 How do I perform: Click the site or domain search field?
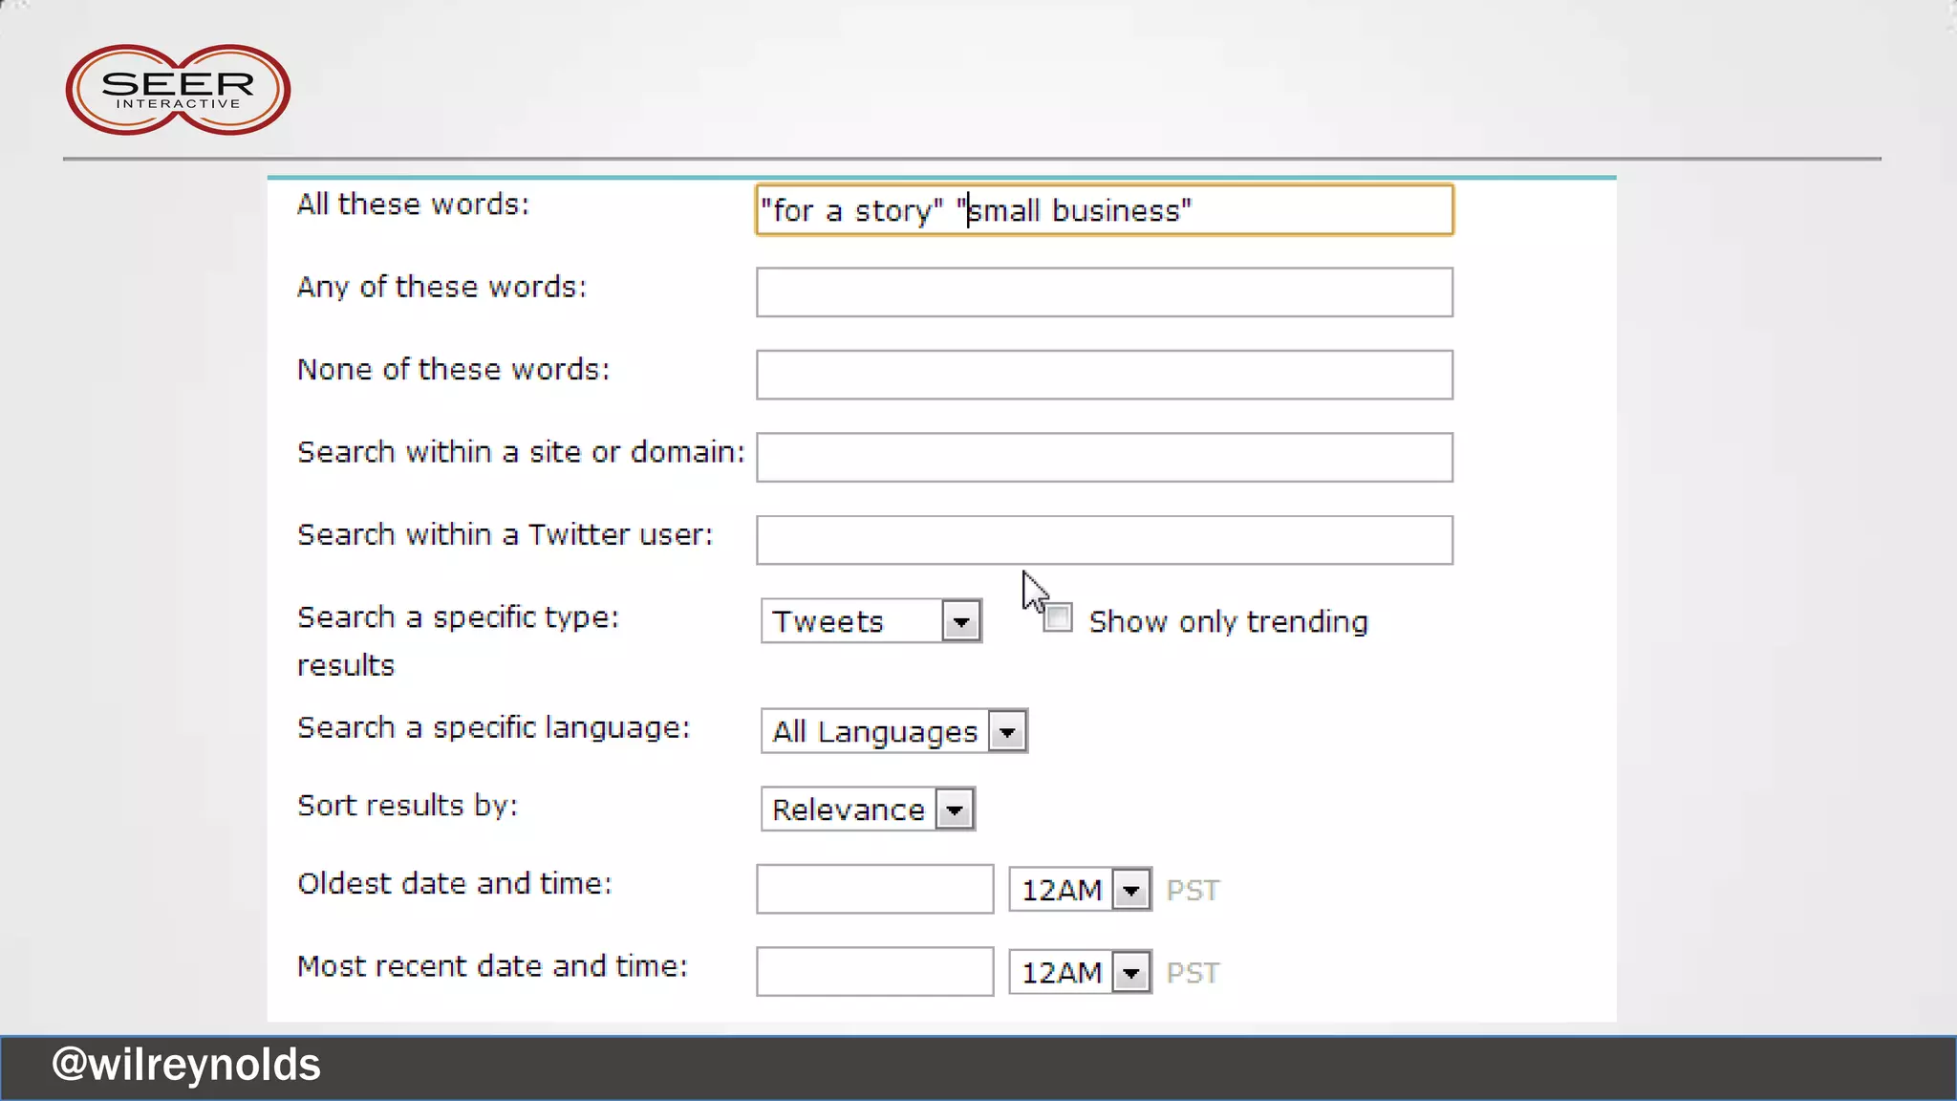(x=1104, y=458)
